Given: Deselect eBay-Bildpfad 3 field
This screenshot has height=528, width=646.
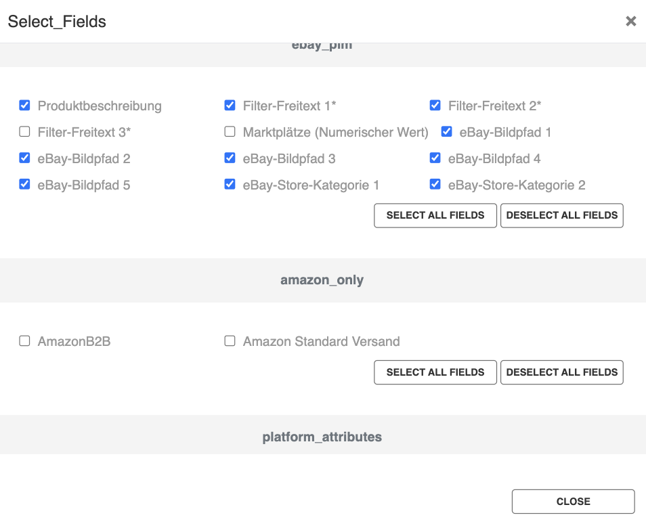Looking at the screenshot, I should pyautogui.click(x=230, y=158).
